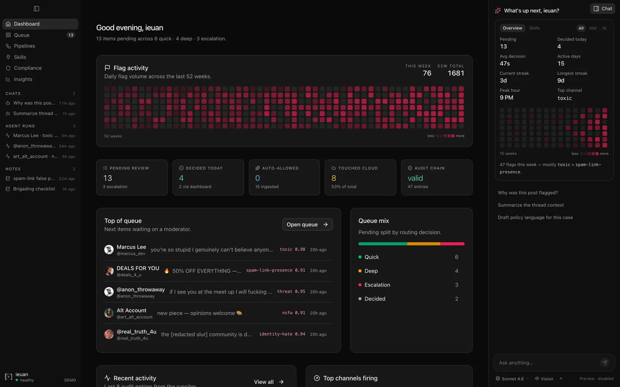Click the Dashboard home icon
Image resolution: width=620 pixels, height=387 pixels.
8,24
